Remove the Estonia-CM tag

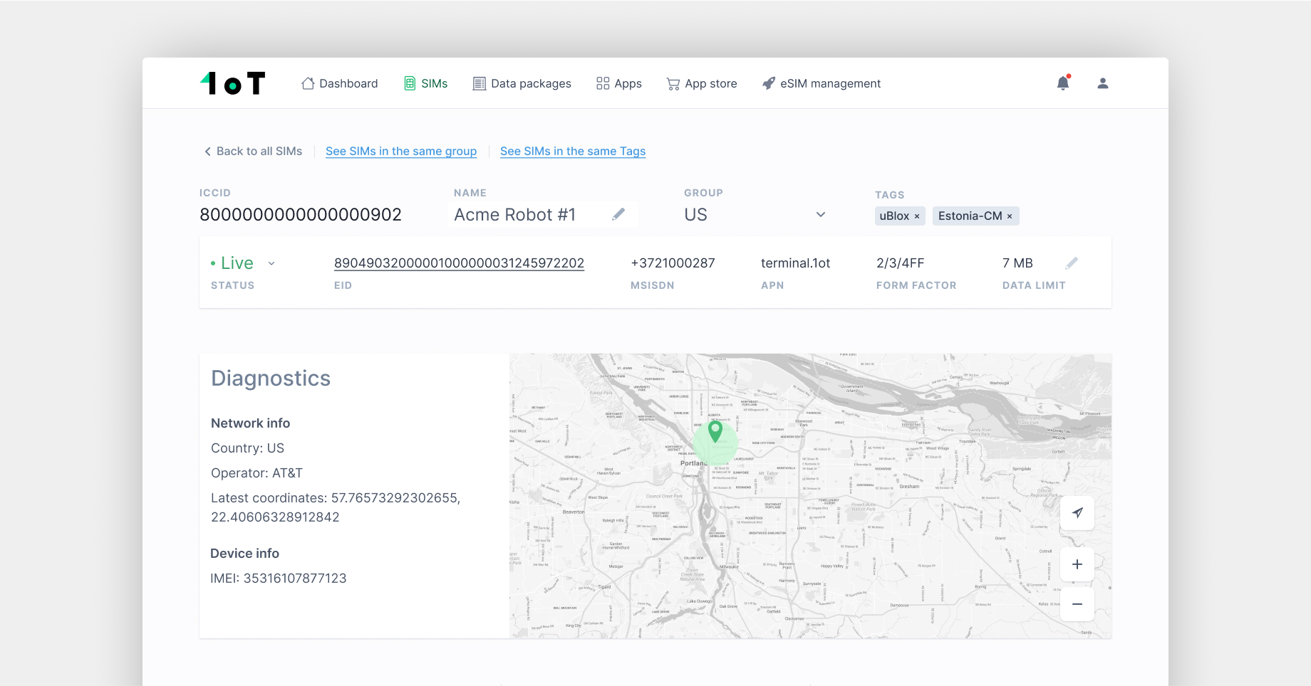coord(1010,216)
